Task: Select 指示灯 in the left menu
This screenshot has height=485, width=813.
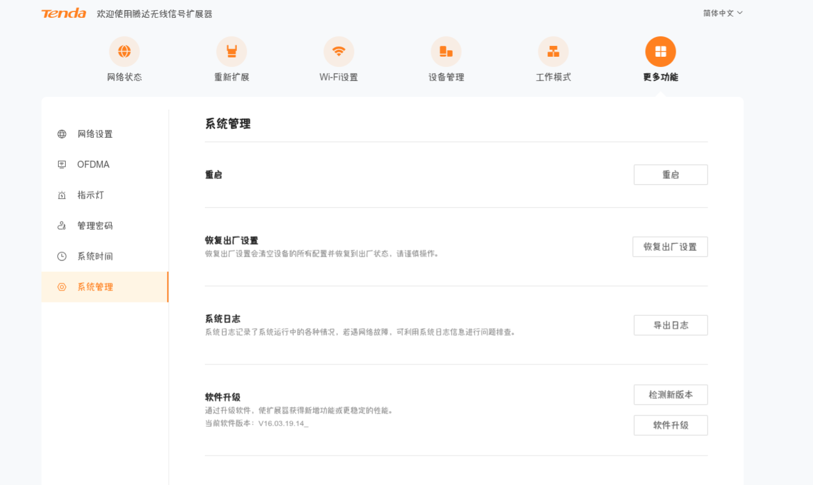Action: tap(91, 195)
